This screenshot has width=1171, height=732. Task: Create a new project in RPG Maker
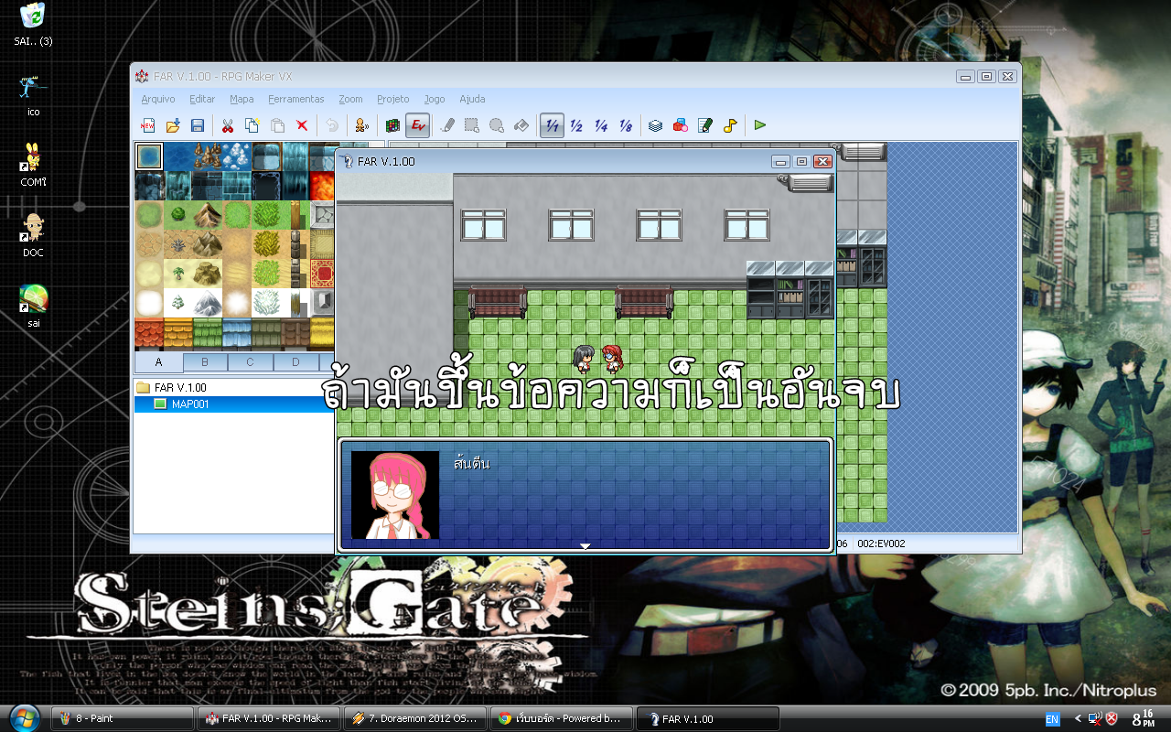coord(147,125)
